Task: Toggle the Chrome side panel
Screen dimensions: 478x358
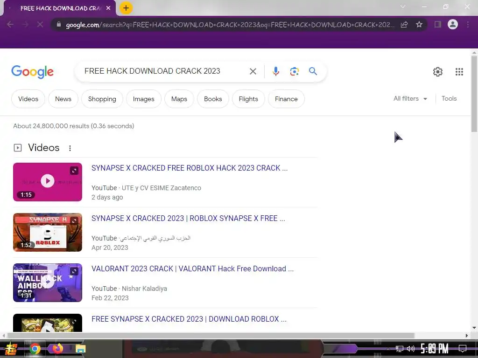Action: click(x=438, y=24)
